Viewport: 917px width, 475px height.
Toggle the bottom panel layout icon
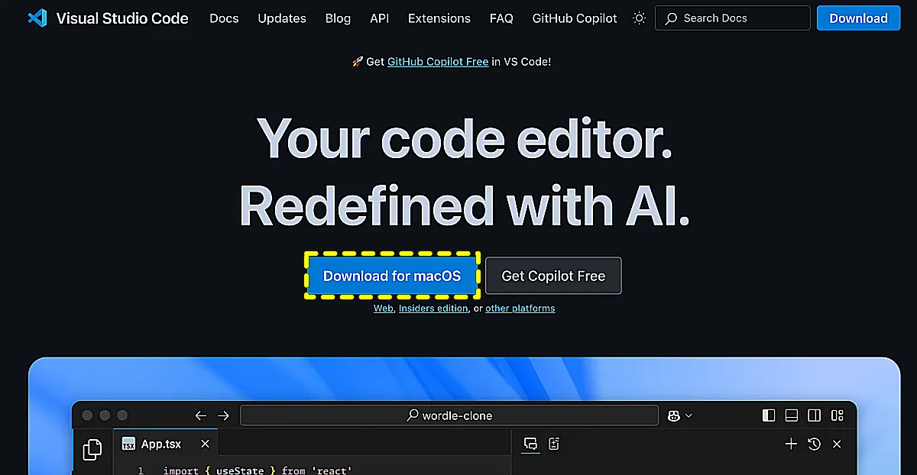pos(792,415)
